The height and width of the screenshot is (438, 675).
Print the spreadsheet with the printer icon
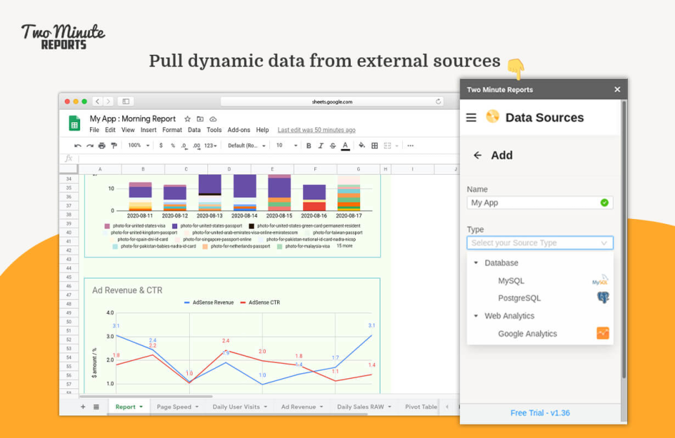pyautogui.click(x=101, y=146)
